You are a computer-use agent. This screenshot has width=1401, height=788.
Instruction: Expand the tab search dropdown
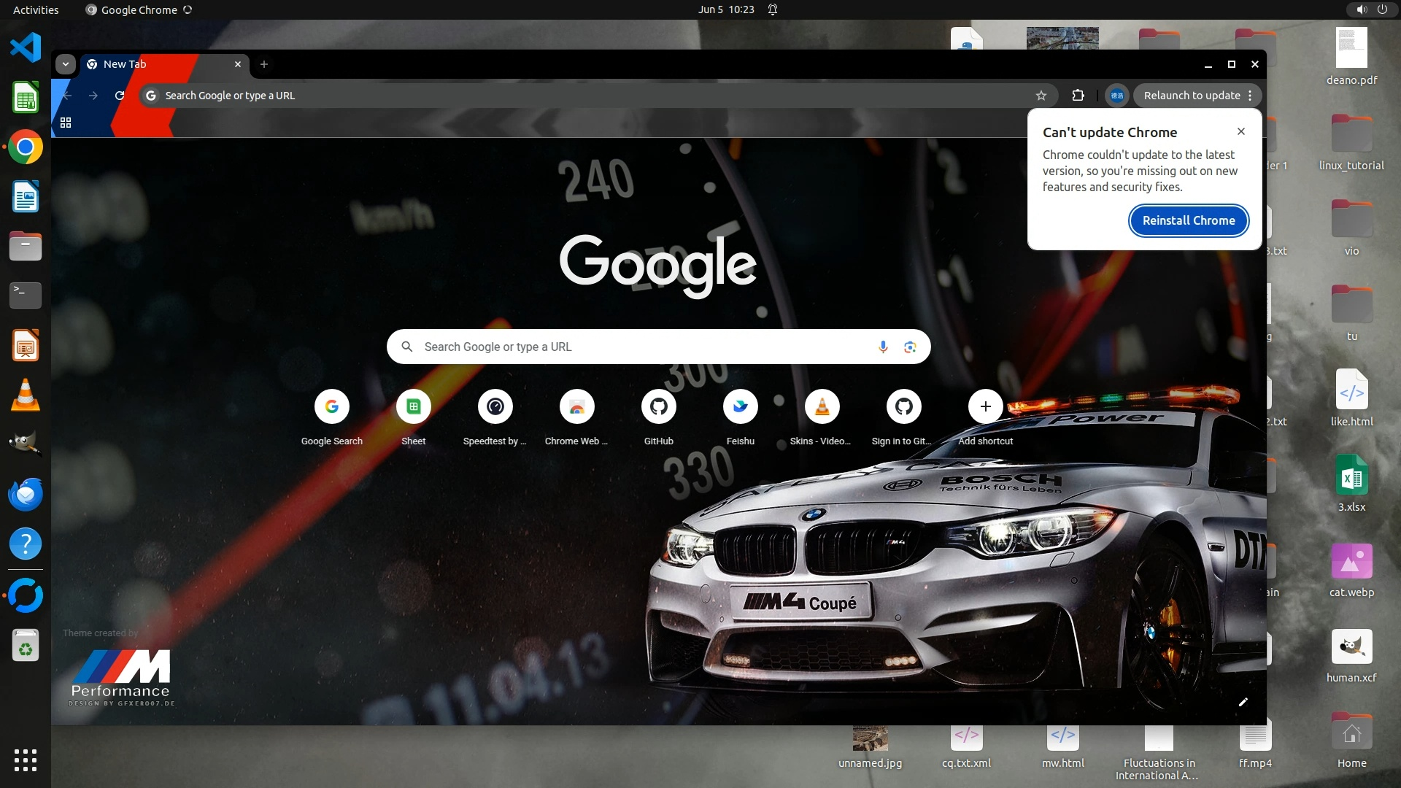[x=66, y=64]
